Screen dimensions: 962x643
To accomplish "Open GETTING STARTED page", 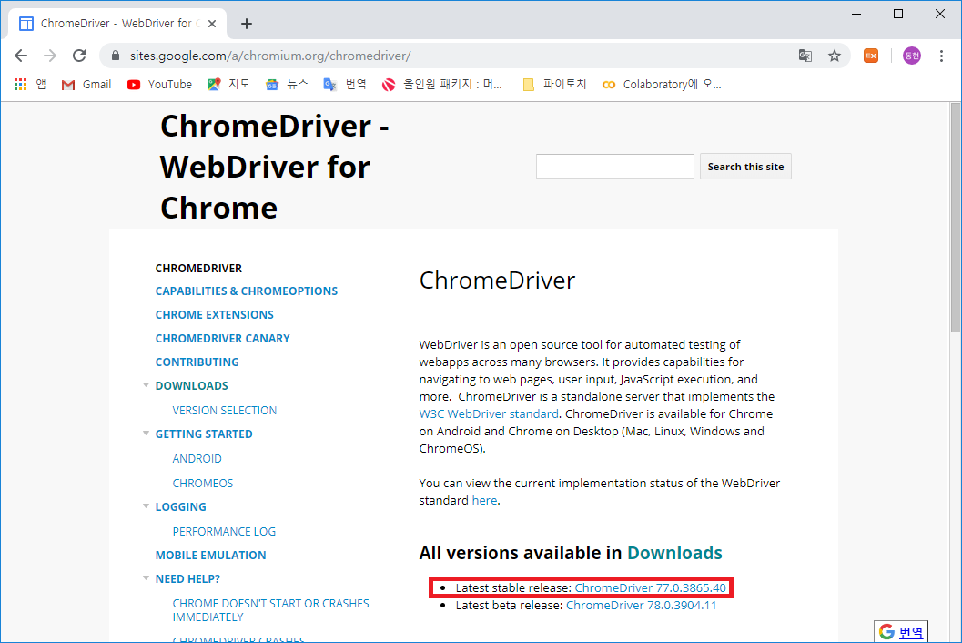I will (204, 434).
